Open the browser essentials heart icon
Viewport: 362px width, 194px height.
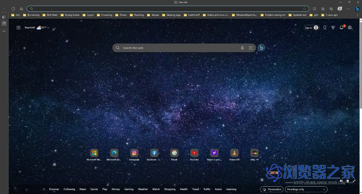(x=331, y=9)
